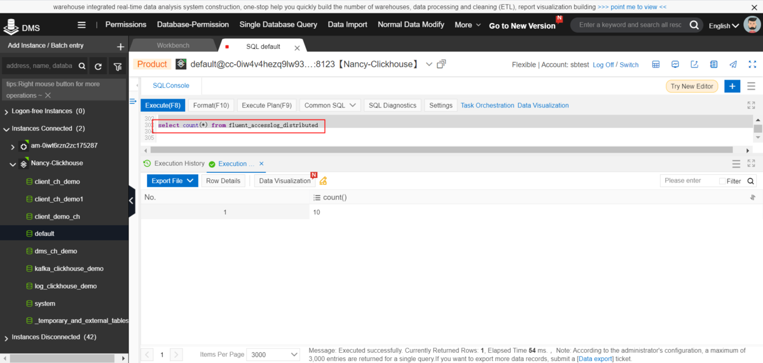Collapse the Nancy-Clickhouse instance
Screen dimensions: 763x363
coord(13,163)
